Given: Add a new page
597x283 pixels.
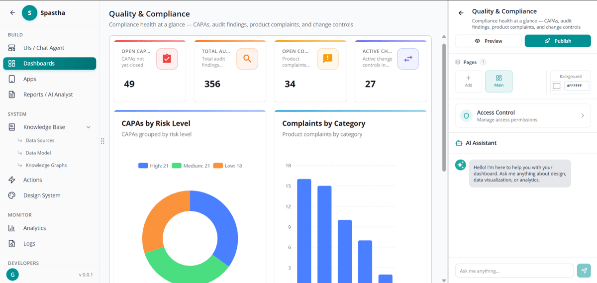Looking at the screenshot, I should coord(469,81).
